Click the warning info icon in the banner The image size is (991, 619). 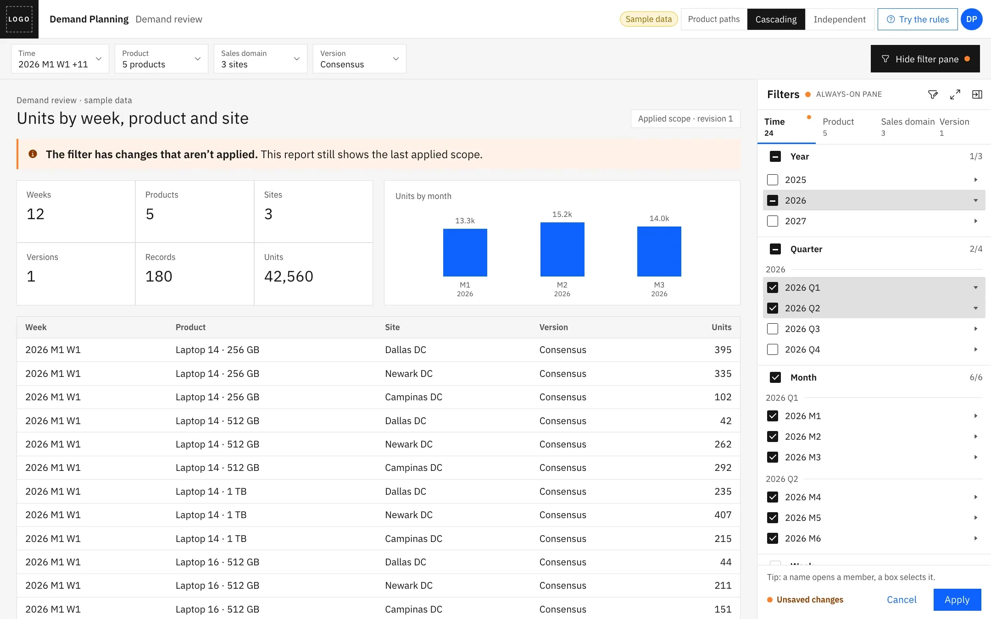tap(33, 154)
